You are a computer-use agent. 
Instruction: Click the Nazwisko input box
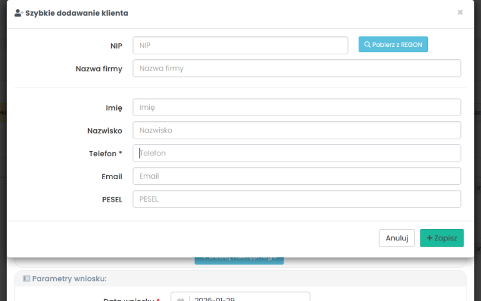click(x=296, y=130)
